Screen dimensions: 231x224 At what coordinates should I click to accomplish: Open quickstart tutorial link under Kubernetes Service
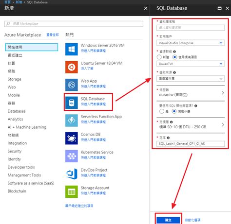click(93, 157)
